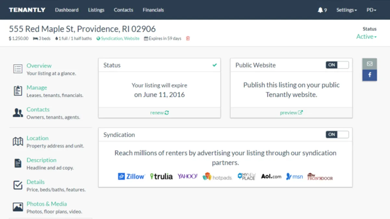
Task: Click the Zillow partner logo
Action: pos(131,176)
